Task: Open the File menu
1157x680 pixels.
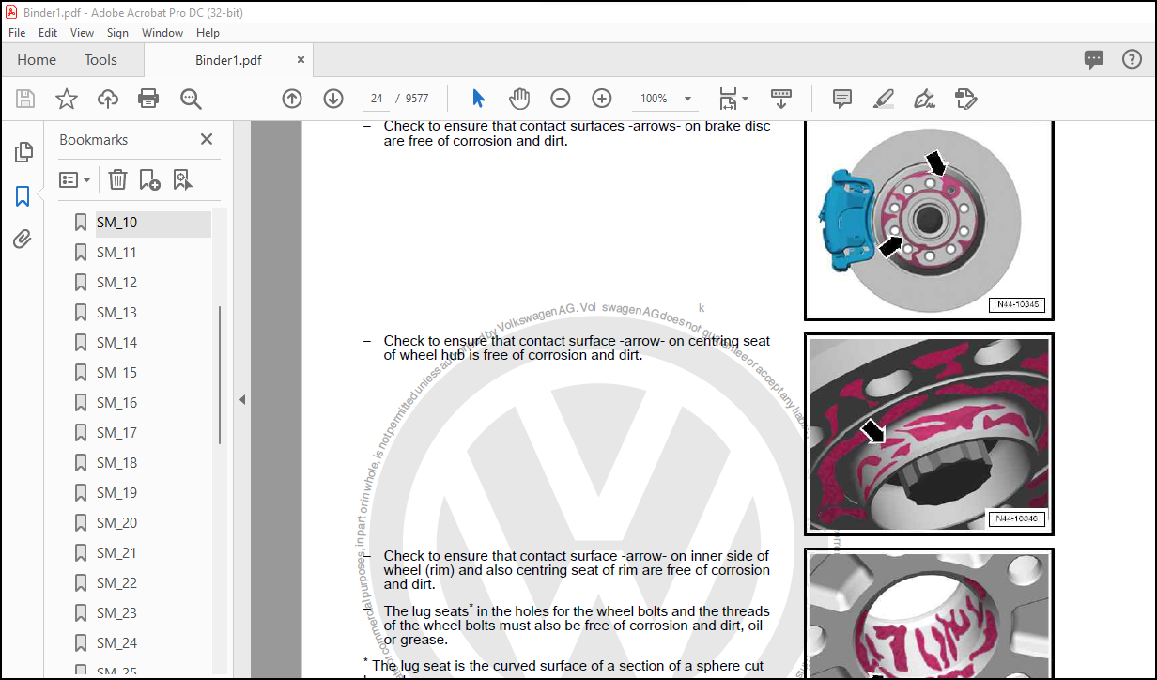Action: click(17, 32)
